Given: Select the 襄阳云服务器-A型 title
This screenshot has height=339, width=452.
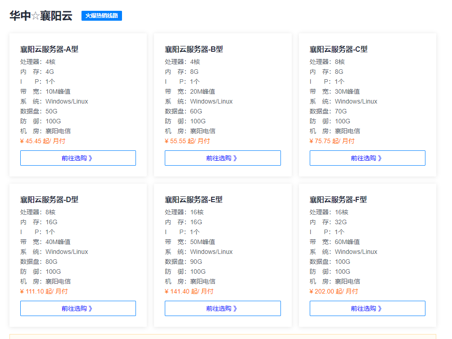Looking at the screenshot, I should tap(49, 49).
